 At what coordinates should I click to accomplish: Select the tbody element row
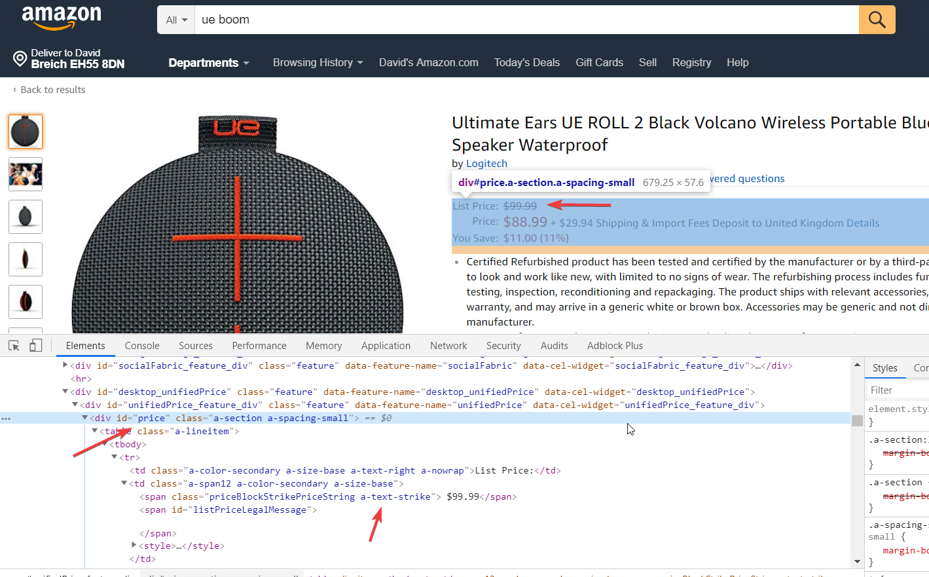coord(128,444)
